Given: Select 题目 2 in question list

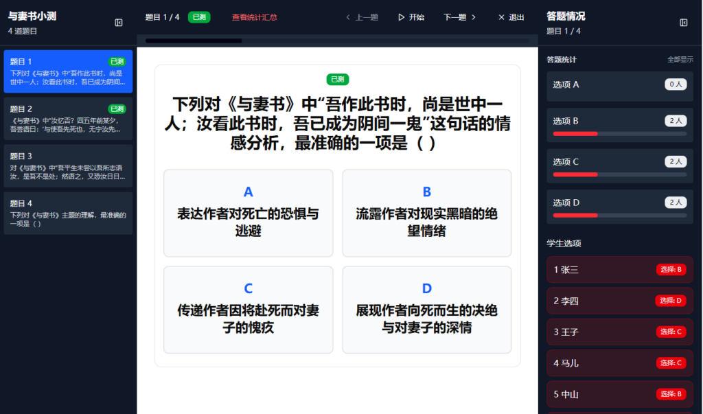Looking at the screenshot, I should click(68, 119).
